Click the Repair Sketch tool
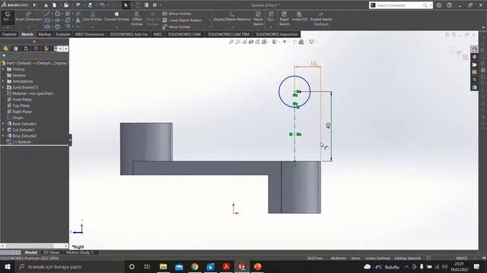Screen dimensions: 487x273 click(258, 18)
